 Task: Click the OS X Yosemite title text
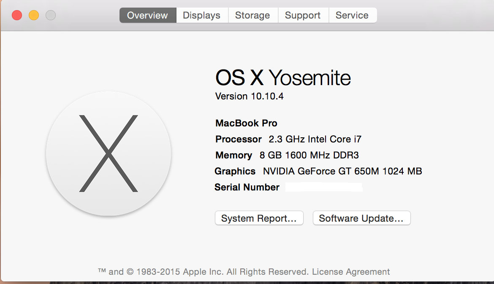click(x=283, y=78)
